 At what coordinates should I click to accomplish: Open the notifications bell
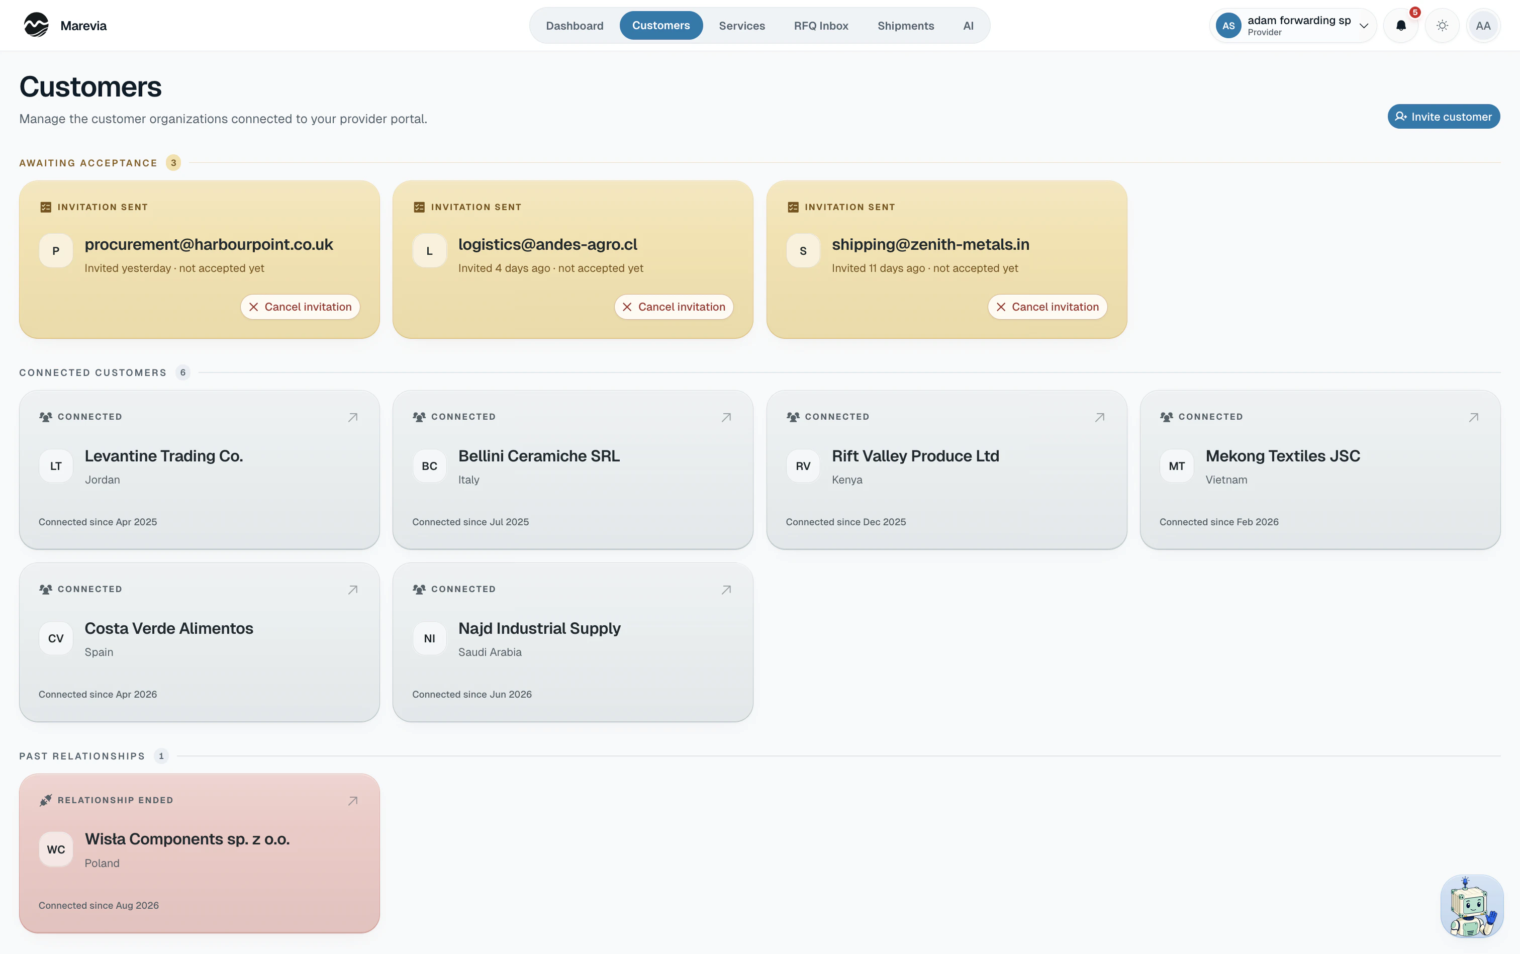coord(1401,26)
